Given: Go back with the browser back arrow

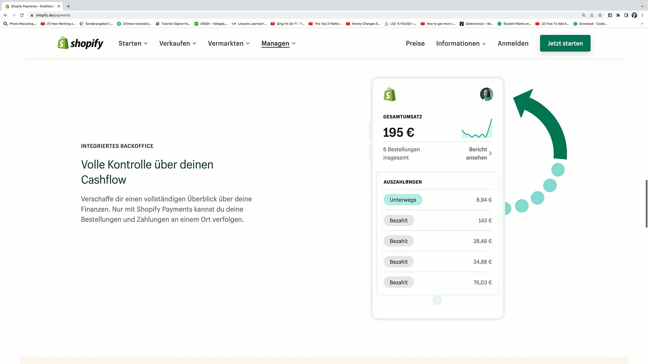Looking at the screenshot, I should point(5,15).
